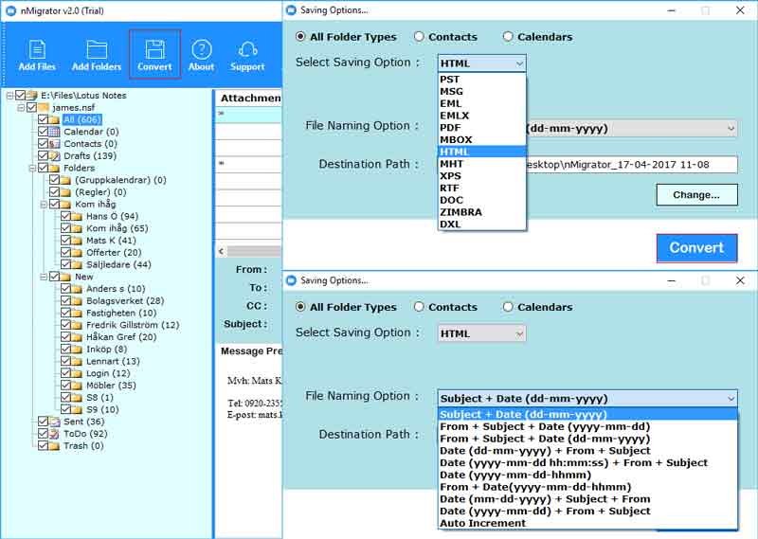Collapse the New folder node

pyautogui.click(x=44, y=277)
